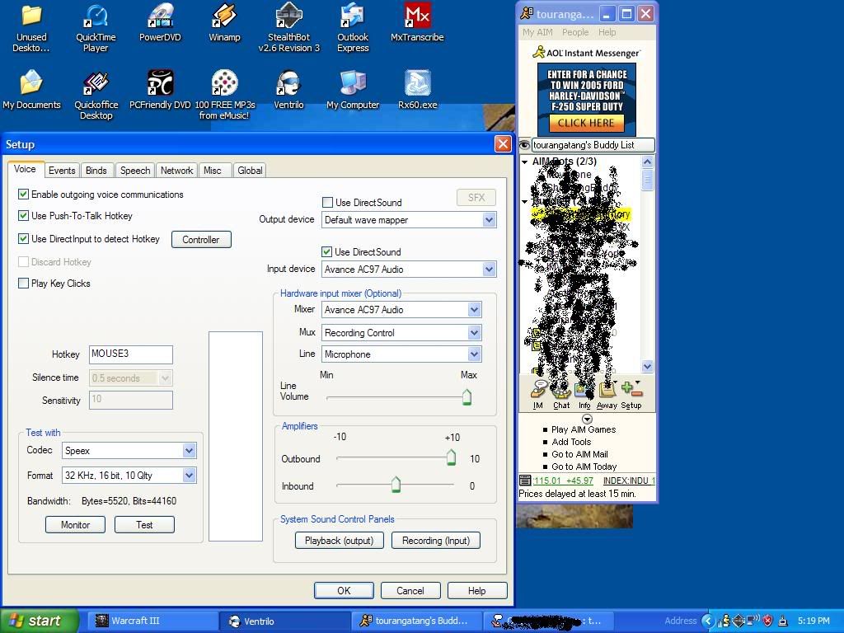Click the Hotkey field containing MOUSE3

pyautogui.click(x=131, y=354)
